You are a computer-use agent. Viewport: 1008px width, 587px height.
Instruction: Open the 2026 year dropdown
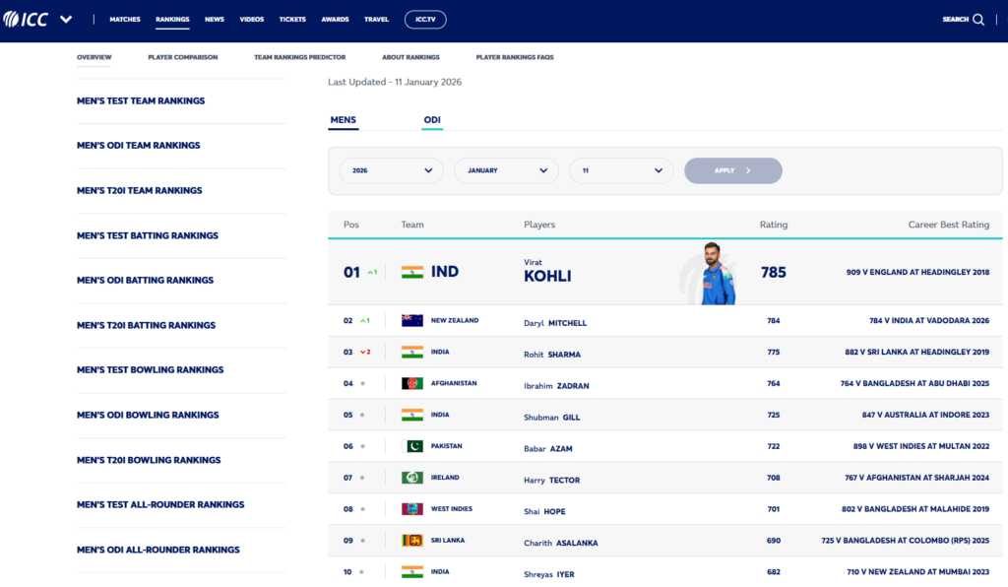pyautogui.click(x=391, y=170)
